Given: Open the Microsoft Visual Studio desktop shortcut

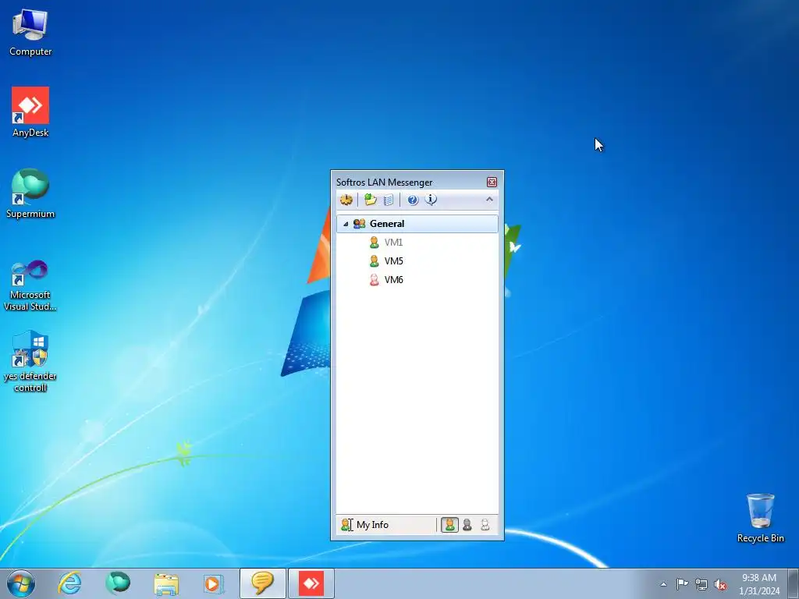Looking at the screenshot, I should (x=30, y=285).
